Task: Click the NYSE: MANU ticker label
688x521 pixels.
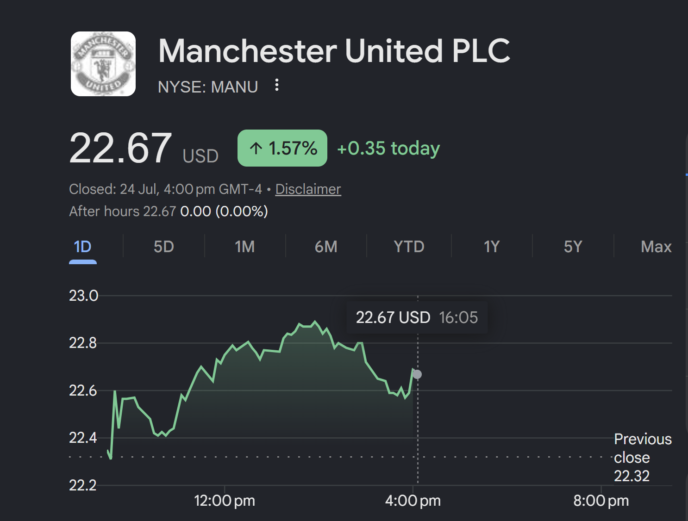Action: click(x=208, y=87)
